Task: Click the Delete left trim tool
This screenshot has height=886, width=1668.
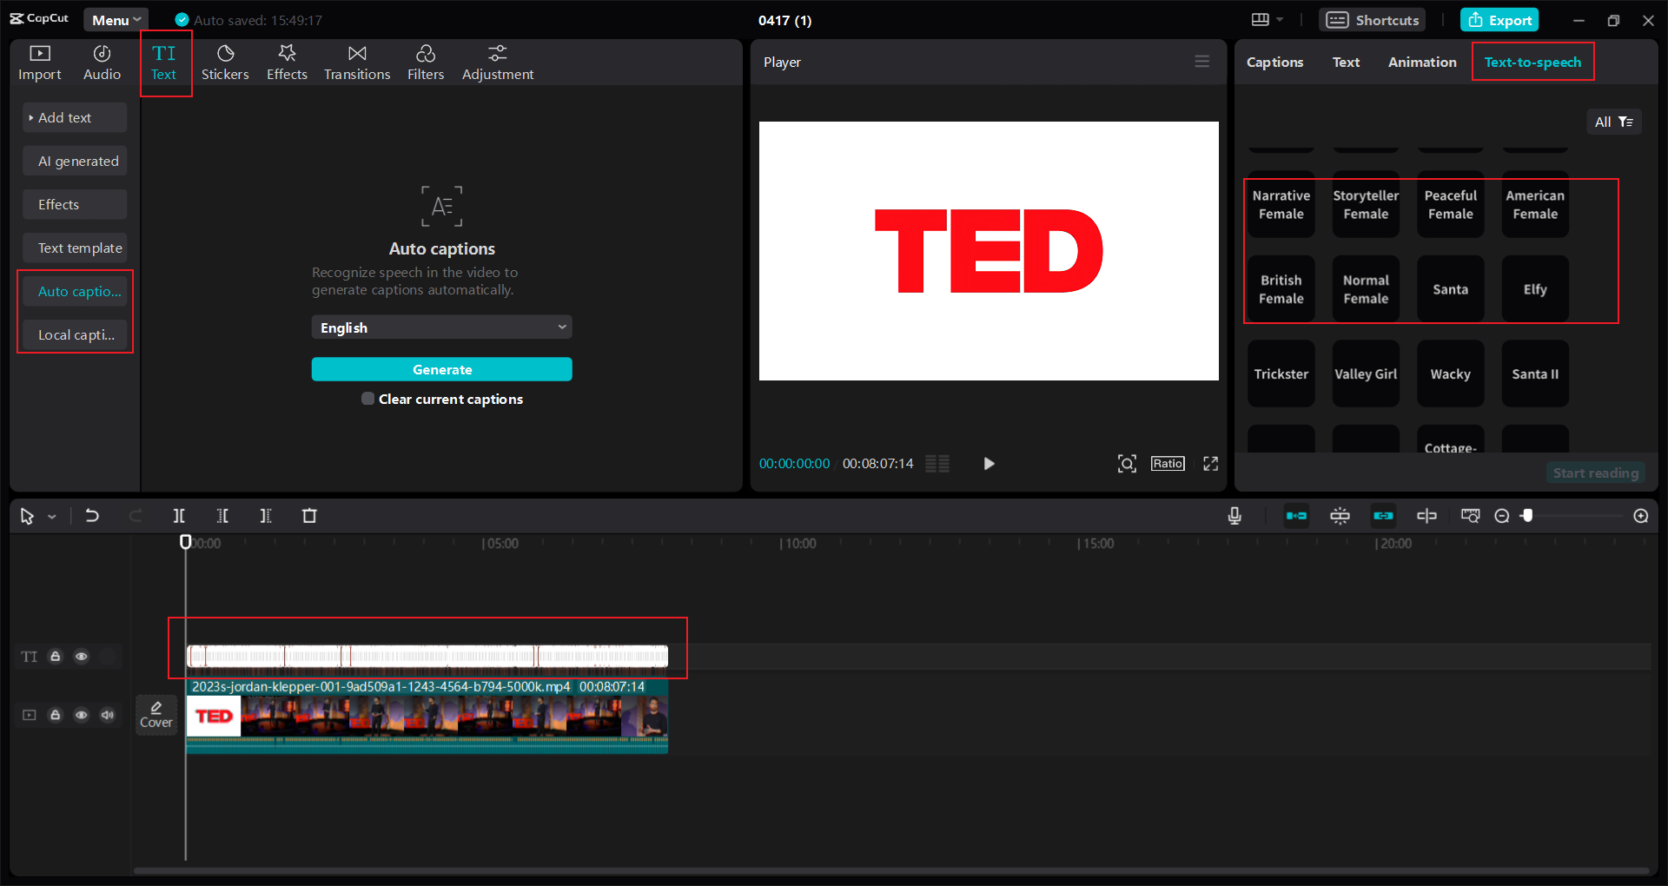Action: tap(222, 516)
